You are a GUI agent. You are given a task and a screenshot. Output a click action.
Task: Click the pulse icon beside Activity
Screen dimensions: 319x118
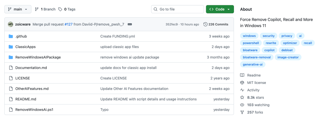pyautogui.click(x=242, y=90)
